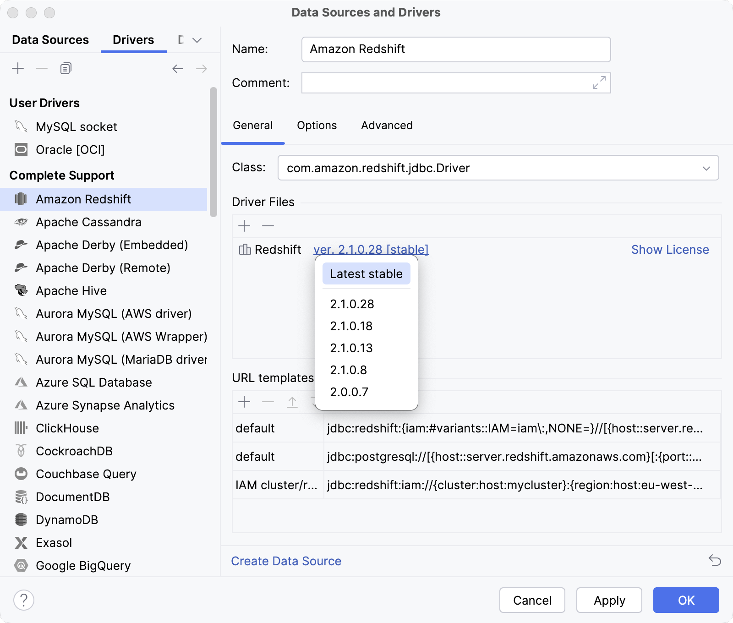The image size is (733, 623).
Task: Switch to the Data Sources tab
Action: tap(50, 40)
